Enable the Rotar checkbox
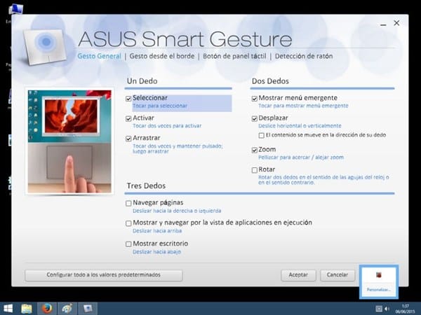This screenshot has width=421, height=315. point(255,170)
